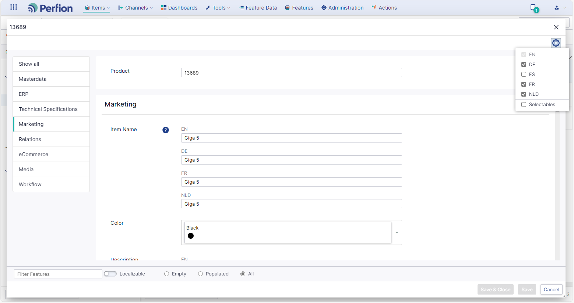Open the Actions menu
This screenshot has height=303, width=574.
pyautogui.click(x=384, y=8)
